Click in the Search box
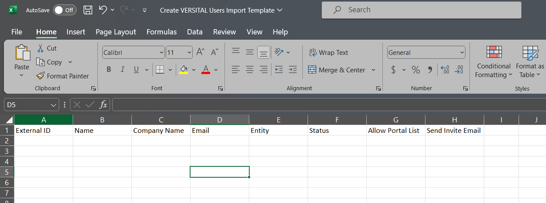The height and width of the screenshot is (203, 546). click(421, 10)
